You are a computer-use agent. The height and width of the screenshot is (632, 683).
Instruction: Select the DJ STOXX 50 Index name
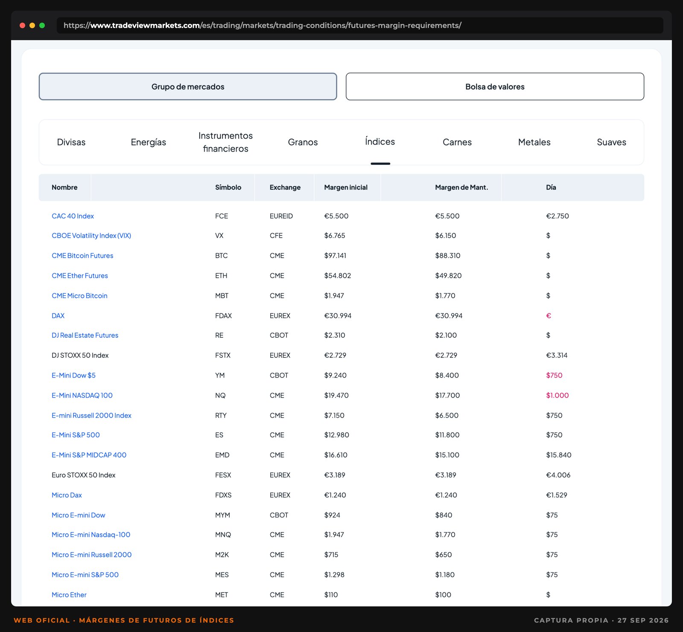80,355
